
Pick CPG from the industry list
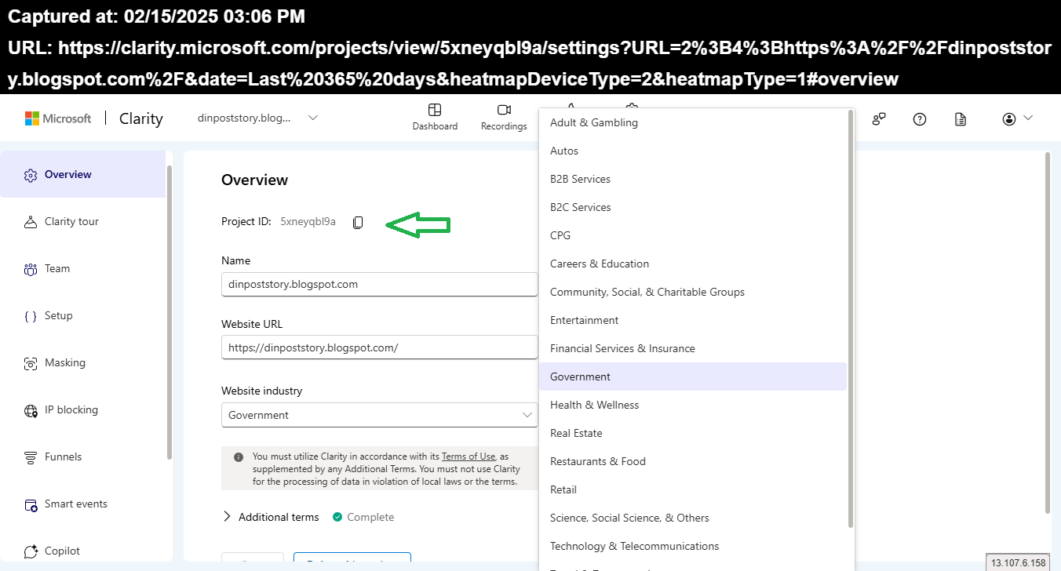pyautogui.click(x=693, y=235)
